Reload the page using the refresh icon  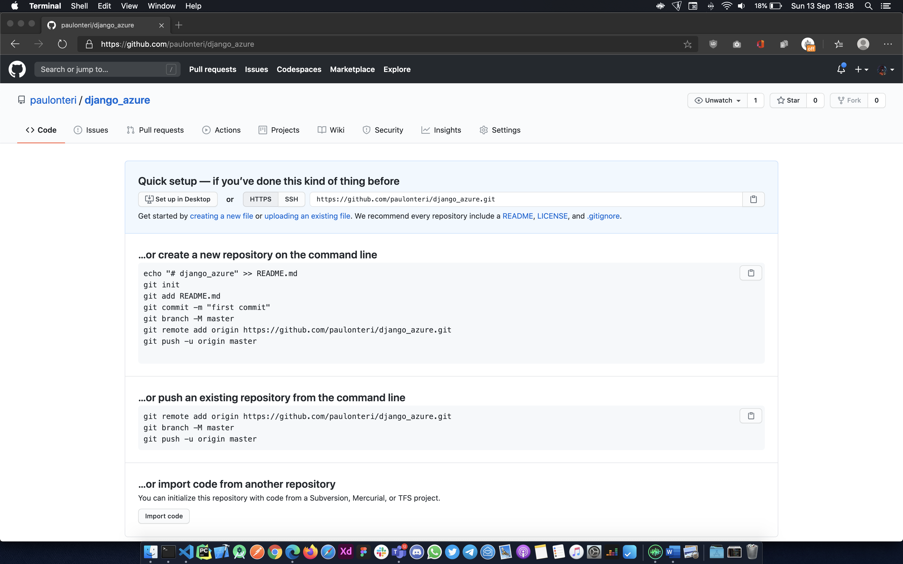[62, 44]
